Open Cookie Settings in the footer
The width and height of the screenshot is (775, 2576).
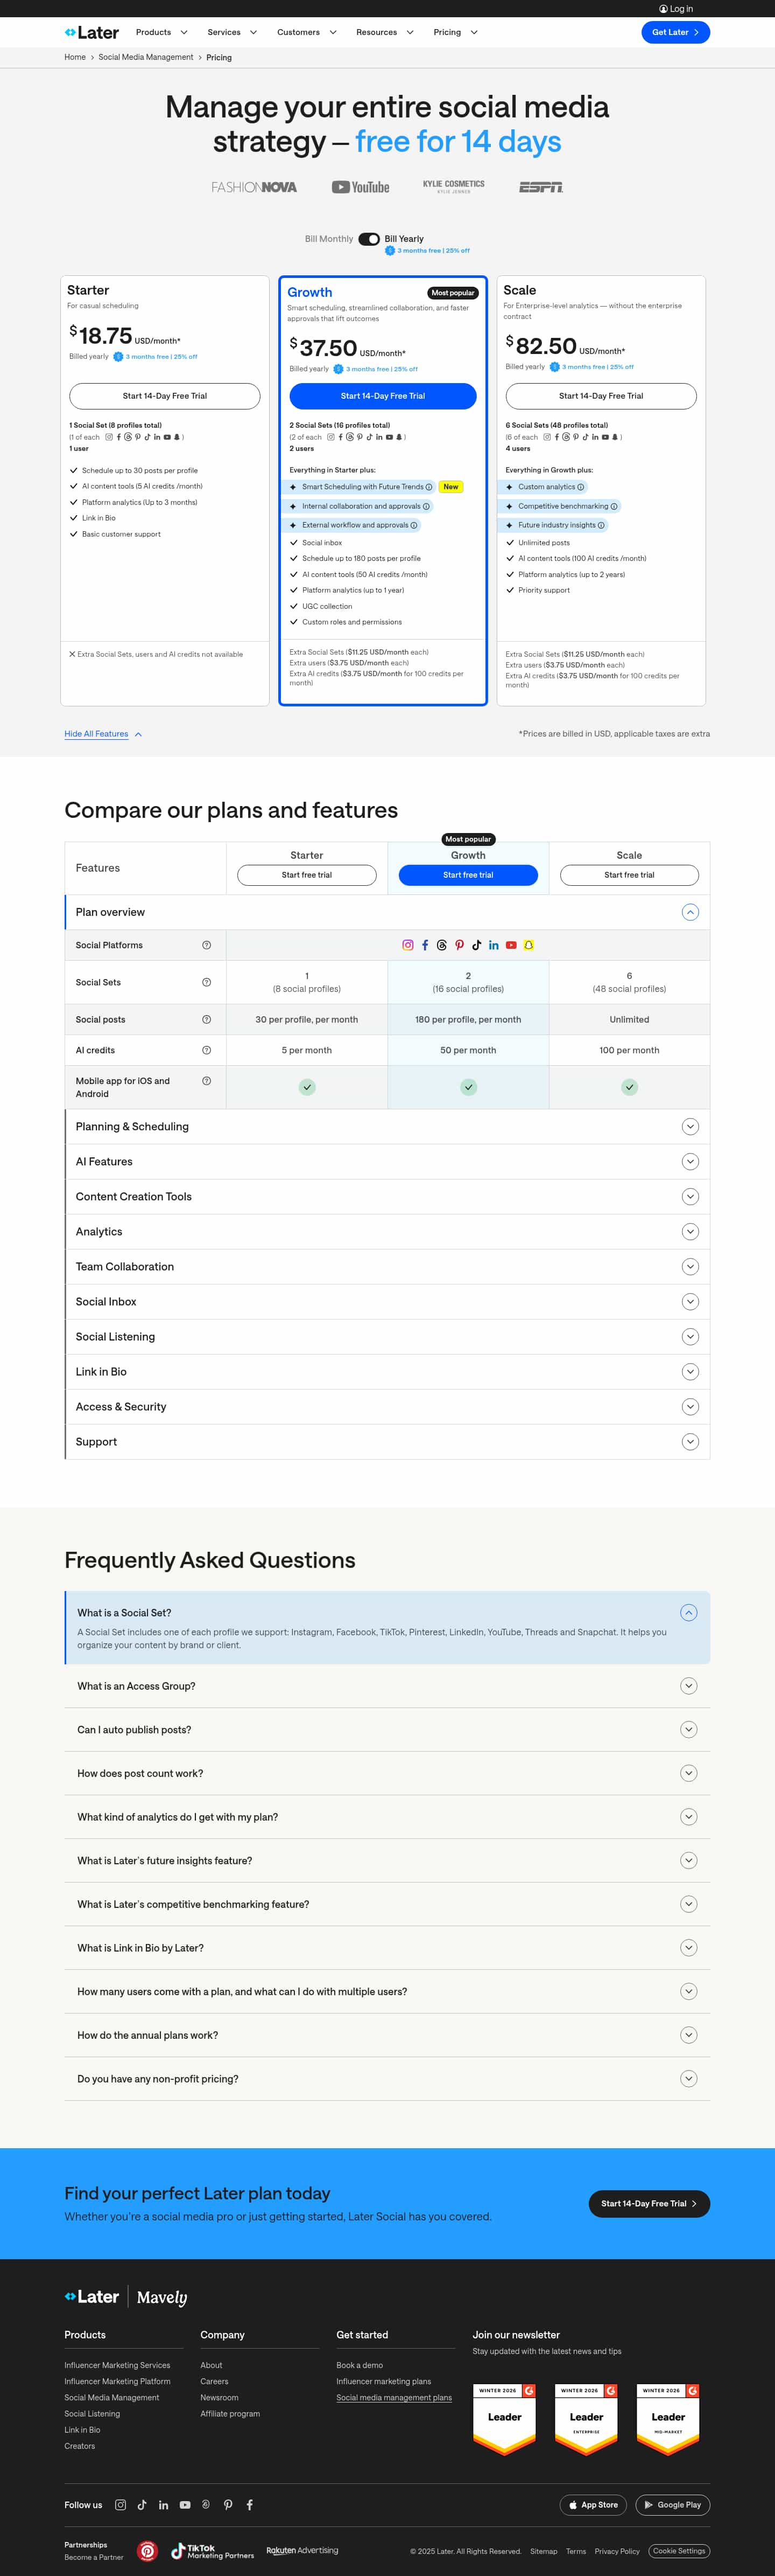pyautogui.click(x=679, y=2551)
